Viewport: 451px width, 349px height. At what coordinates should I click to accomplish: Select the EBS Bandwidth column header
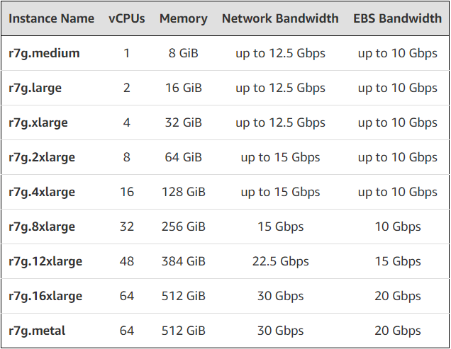[x=397, y=18]
